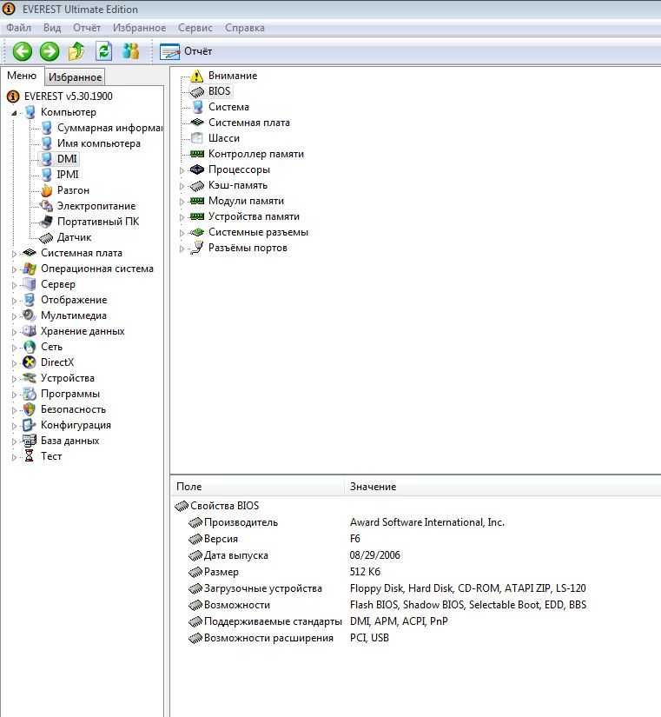Click the Электропитание power icon
This screenshot has width=661, height=717.
pyautogui.click(x=47, y=206)
